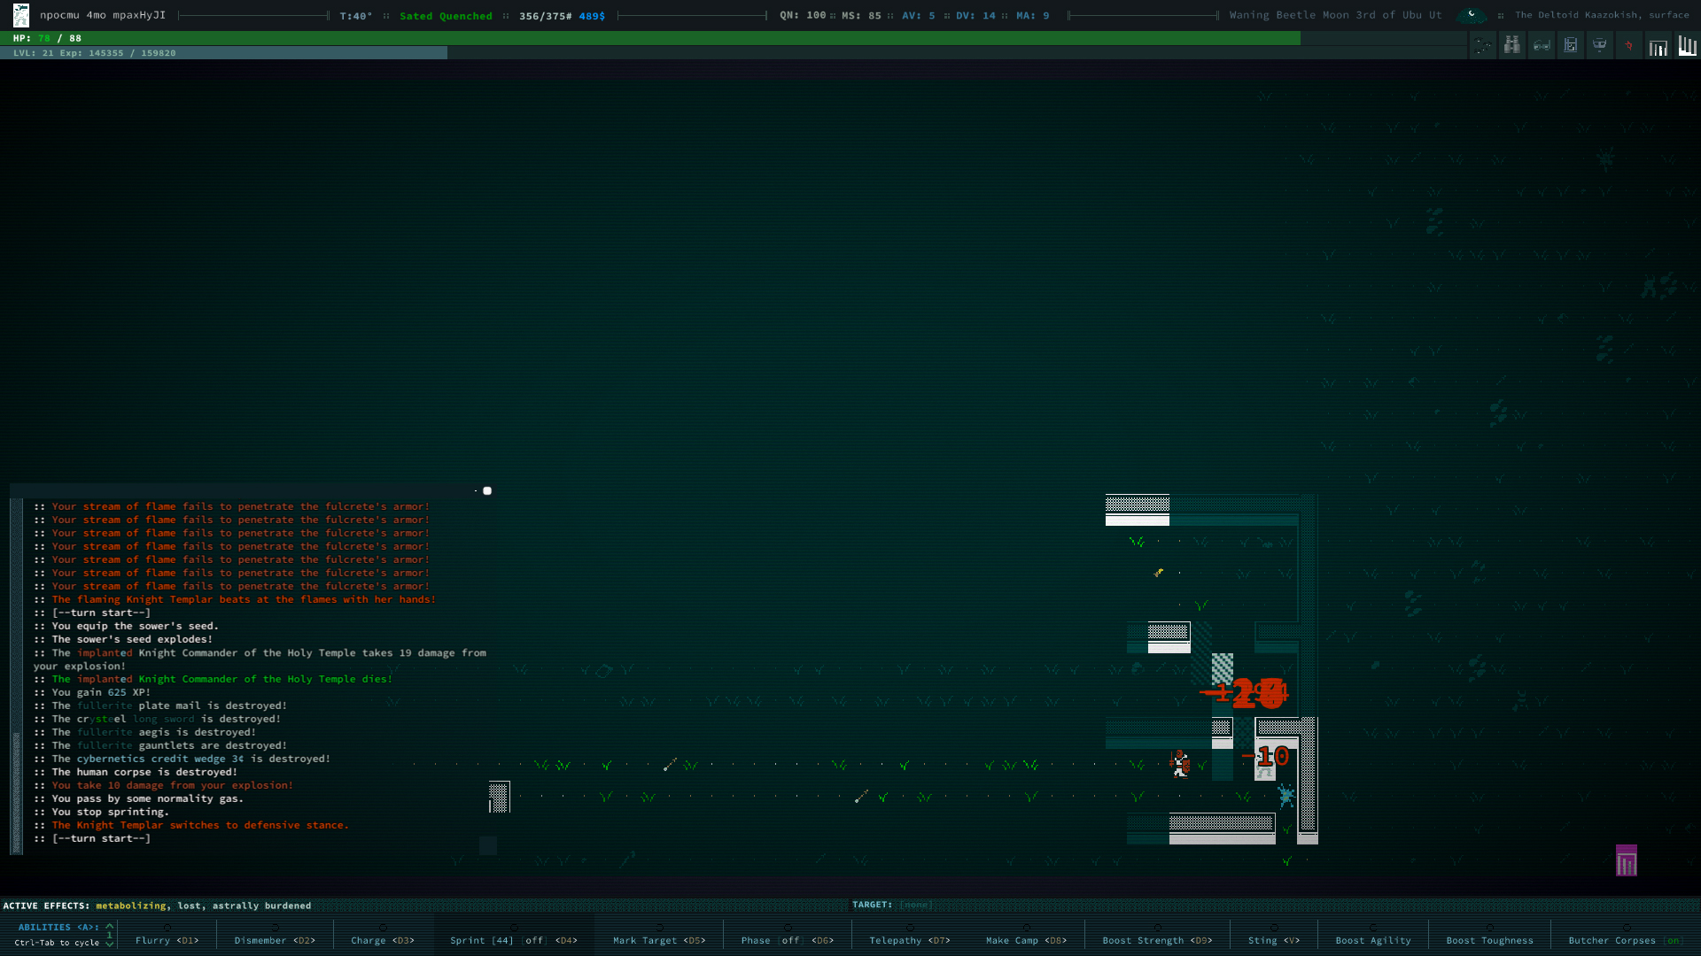Click the message log scrollbar handle
Viewport: 1701px width, 956px height.
(16, 792)
